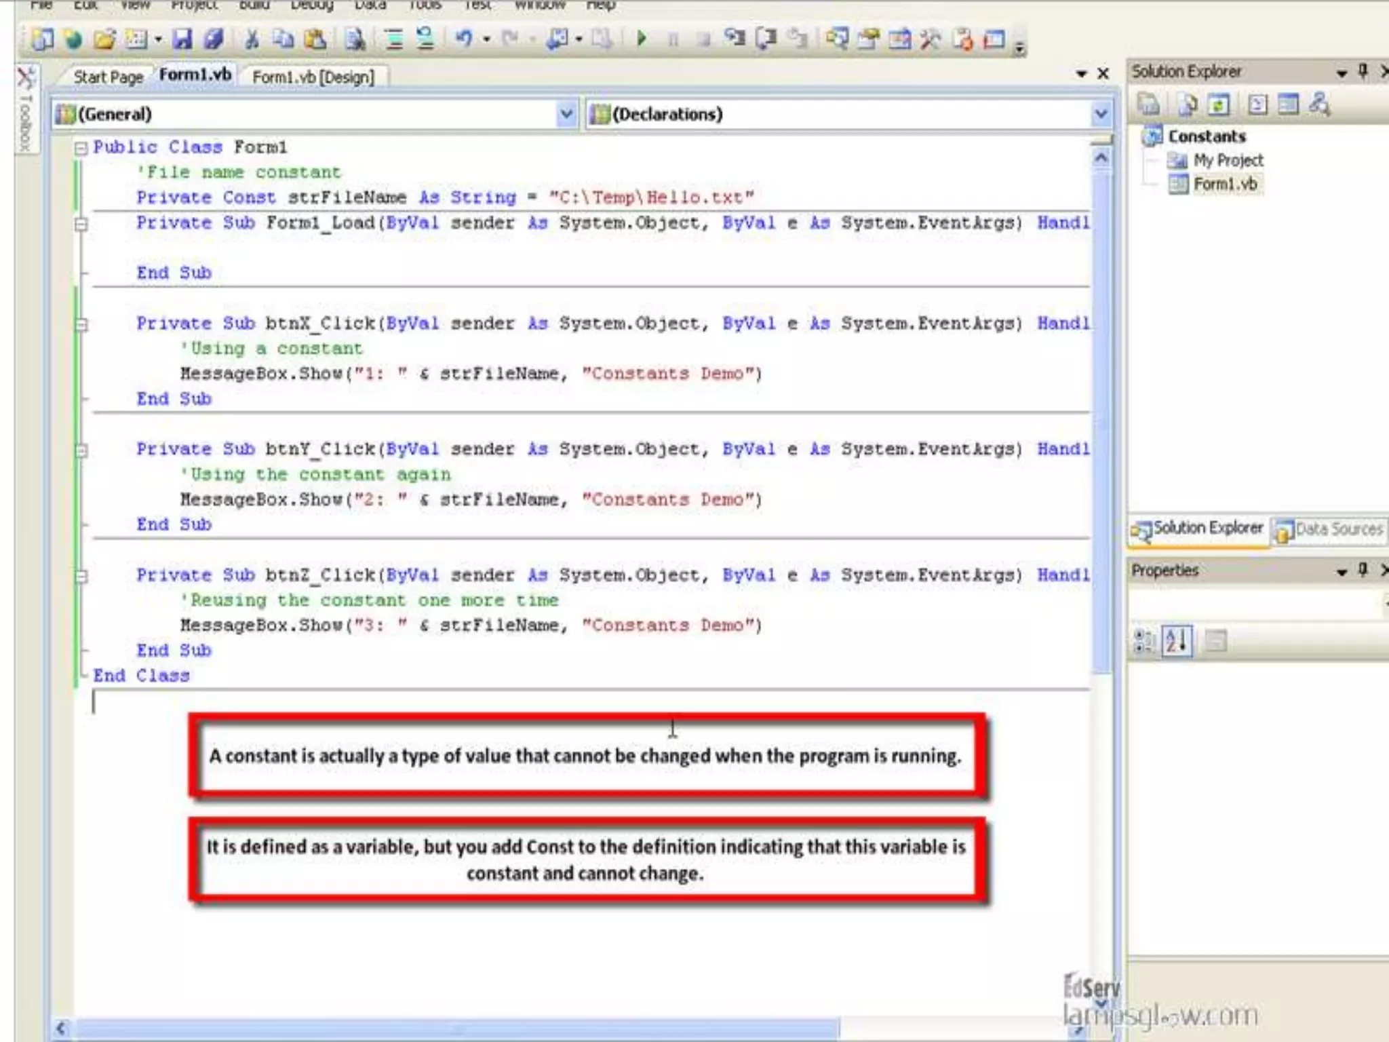The height and width of the screenshot is (1042, 1389).
Task: Close the active document with X
Action: tap(1103, 73)
